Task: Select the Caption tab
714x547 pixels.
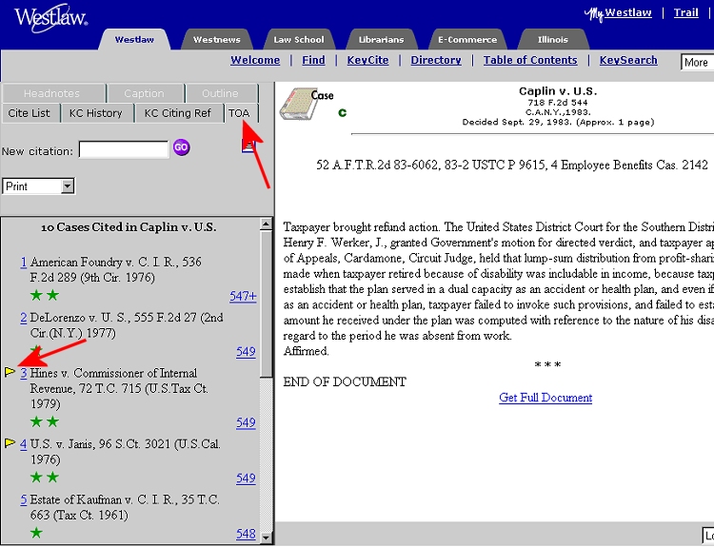Action: [144, 93]
